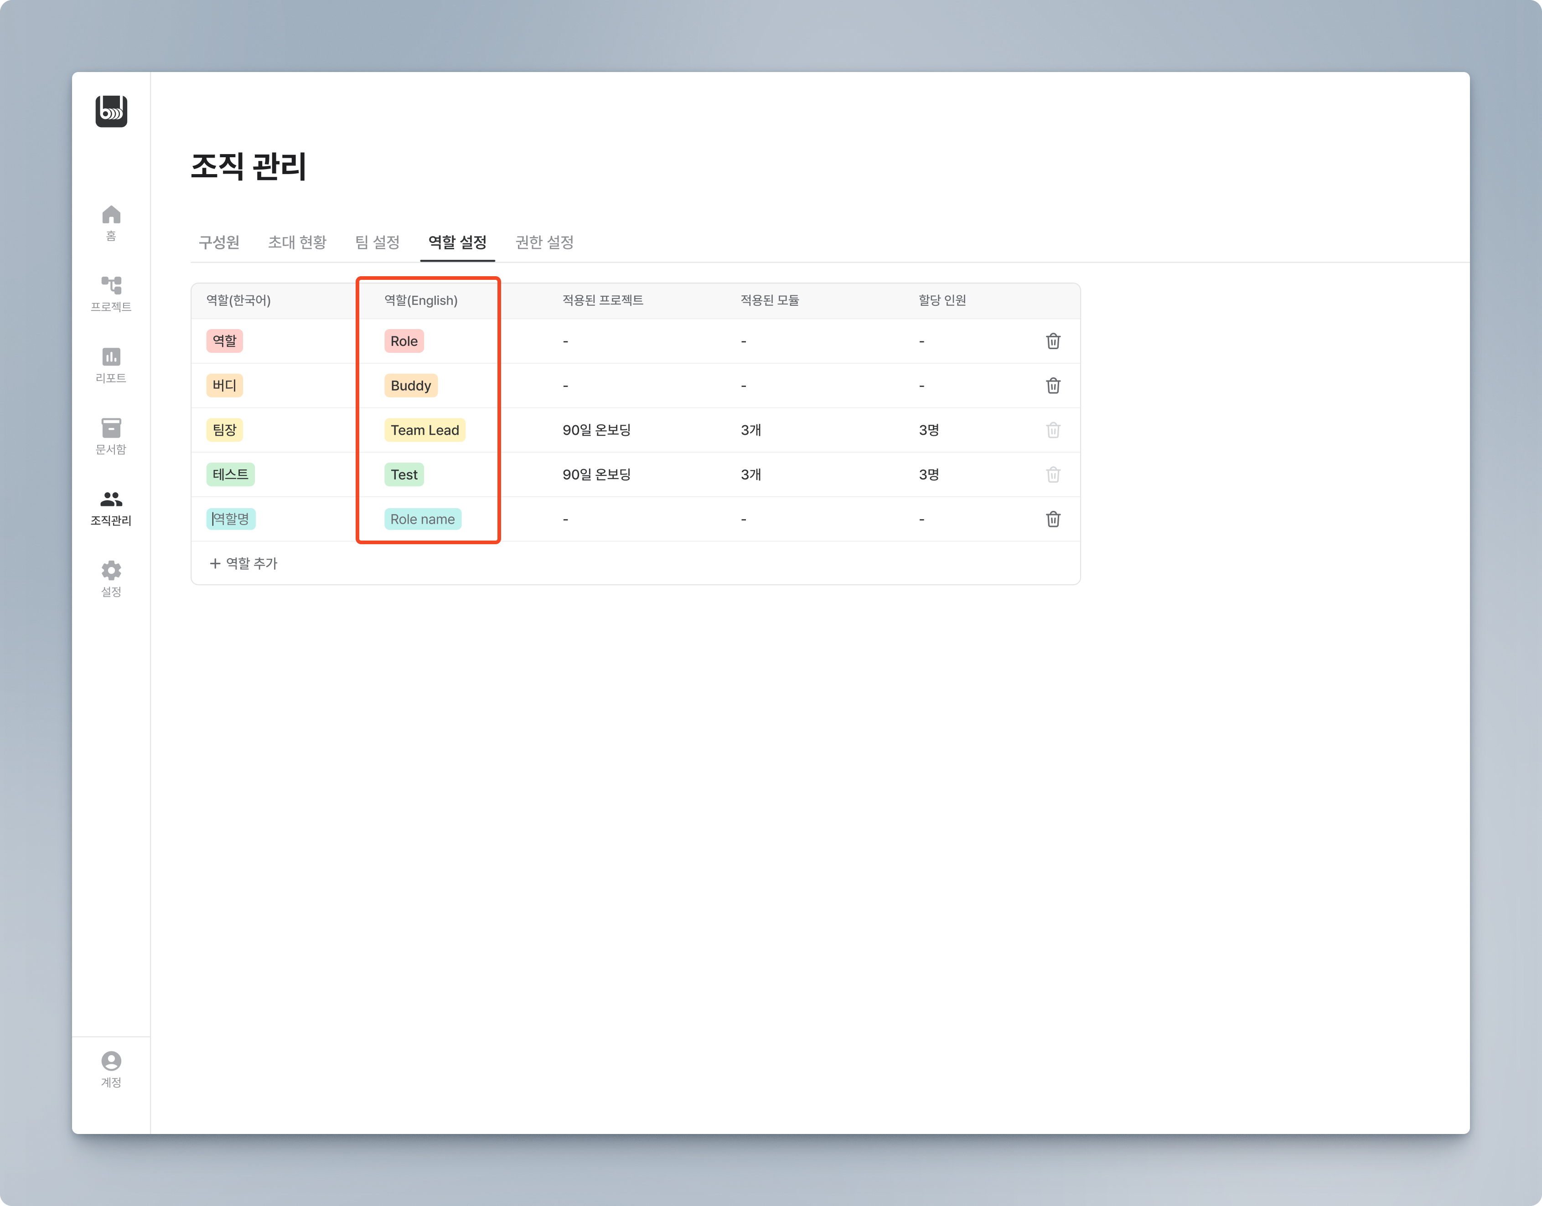Switch to the 구성원 tab
The width and height of the screenshot is (1542, 1206).
[219, 242]
